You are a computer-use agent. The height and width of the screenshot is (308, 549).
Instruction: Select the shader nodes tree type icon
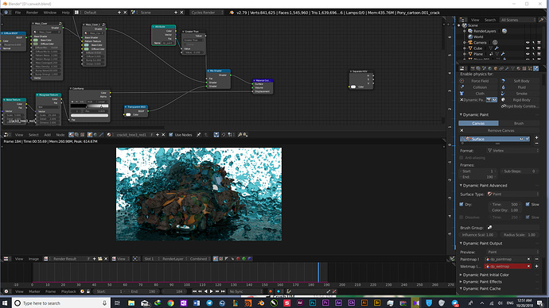click(72, 134)
